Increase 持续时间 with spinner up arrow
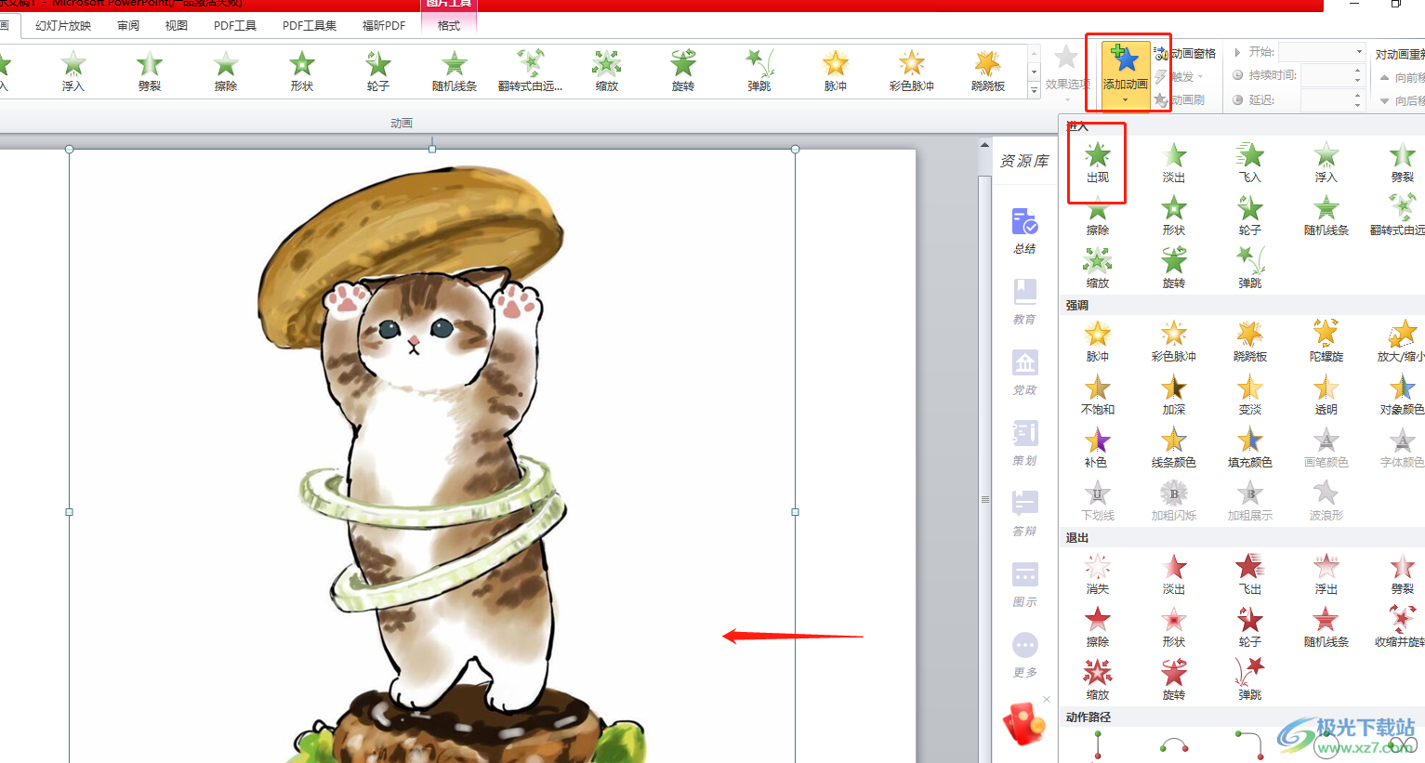1425x763 pixels. pyautogui.click(x=1357, y=71)
